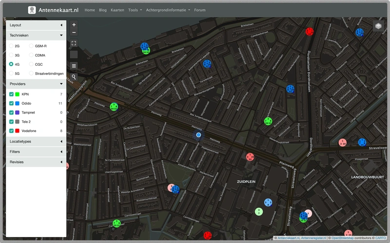Viewport: 390px width, 243px height.
Task: Click light green marker south of Zuidplein
Action: [259, 212]
